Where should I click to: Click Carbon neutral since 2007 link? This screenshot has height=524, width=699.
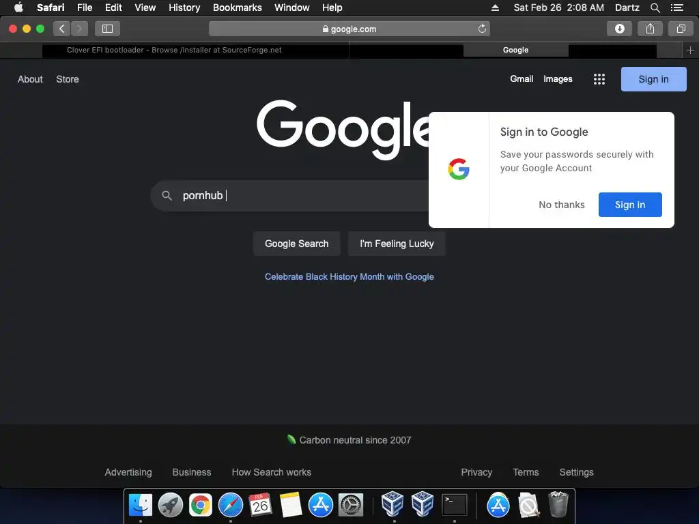click(349, 440)
